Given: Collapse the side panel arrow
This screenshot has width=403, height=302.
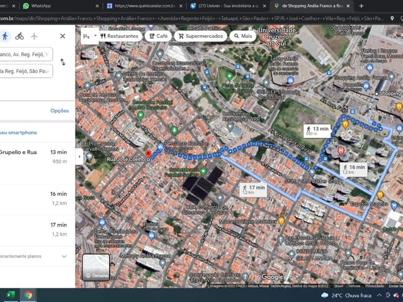Looking at the screenshot, I should tap(79, 155).
